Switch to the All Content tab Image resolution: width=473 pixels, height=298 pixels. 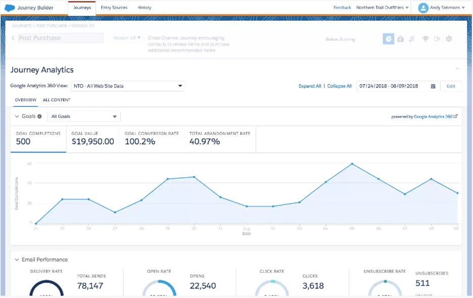tap(57, 100)
